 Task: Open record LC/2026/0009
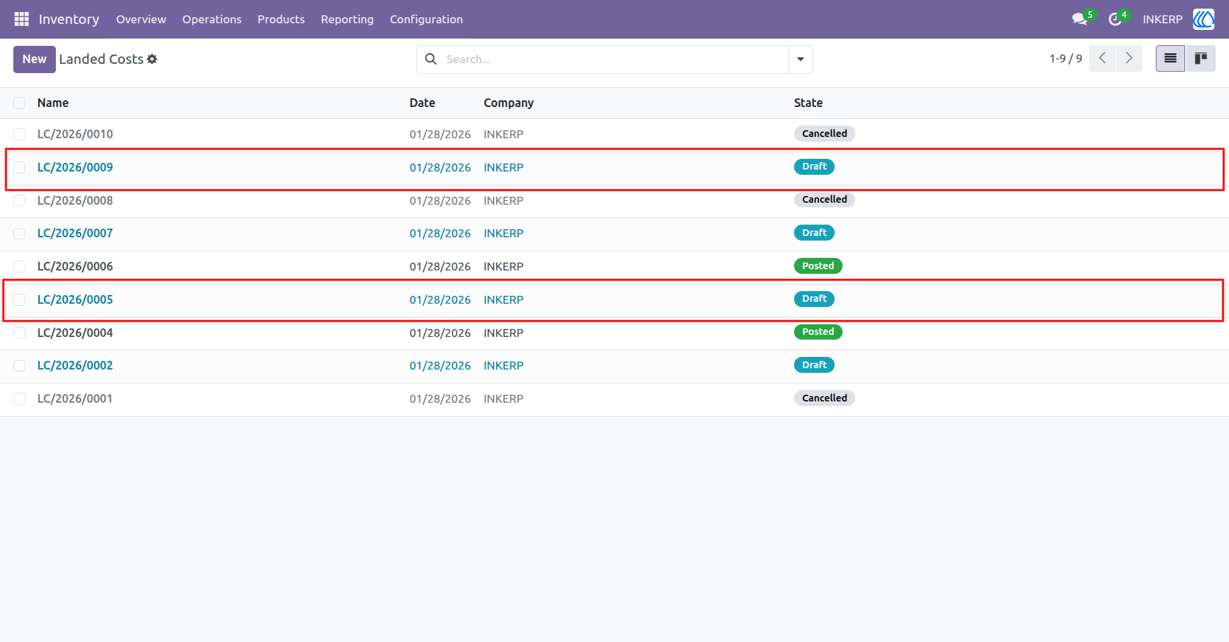pyautogui.click(x=75, y=167)
